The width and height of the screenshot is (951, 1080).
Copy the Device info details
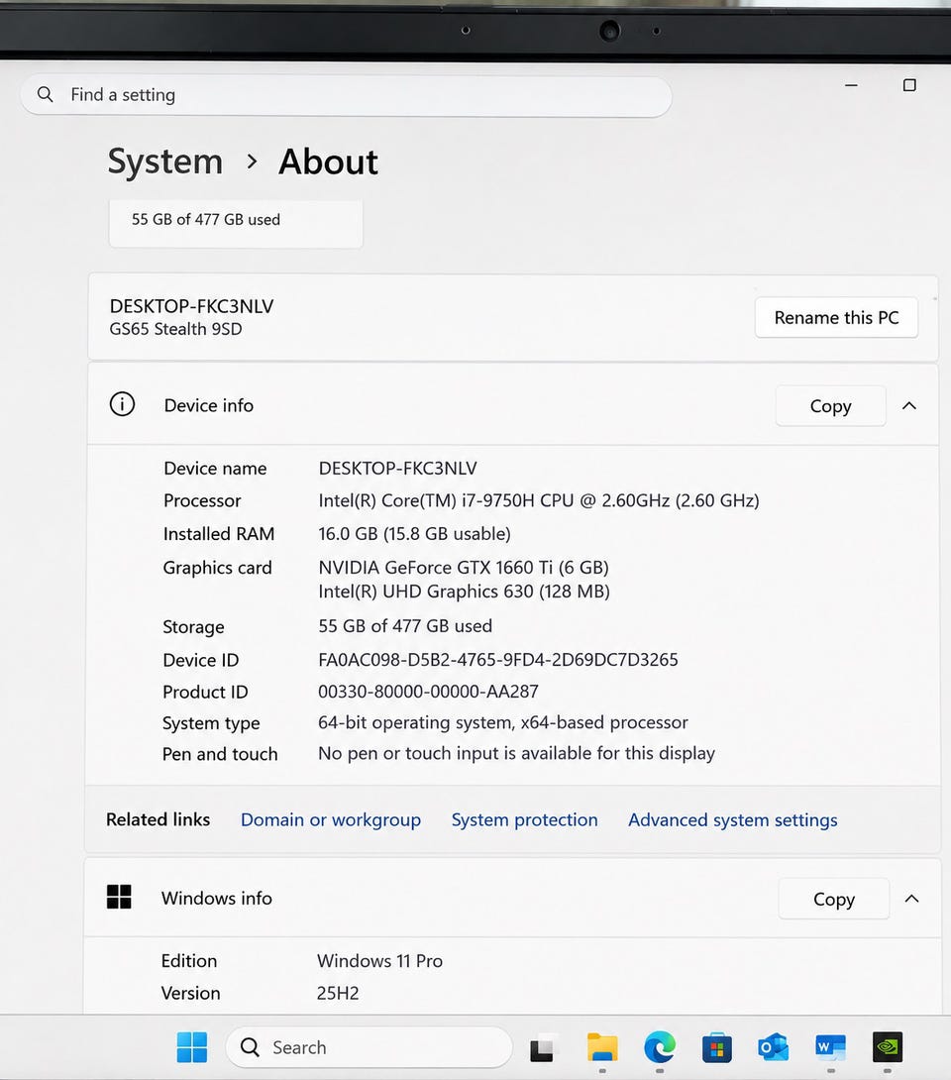[x=830, y=405]
